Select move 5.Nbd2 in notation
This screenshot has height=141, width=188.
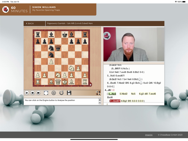[x=124, y=94]
